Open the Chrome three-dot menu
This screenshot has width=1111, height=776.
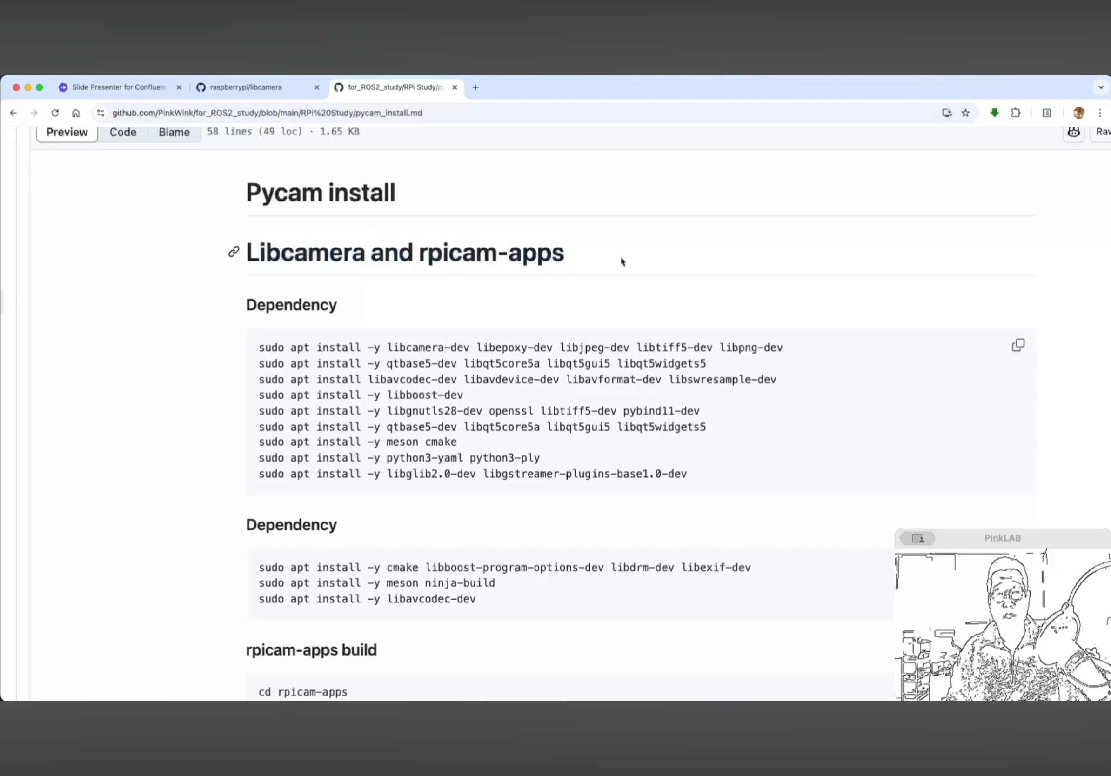tap(1100, 113)
